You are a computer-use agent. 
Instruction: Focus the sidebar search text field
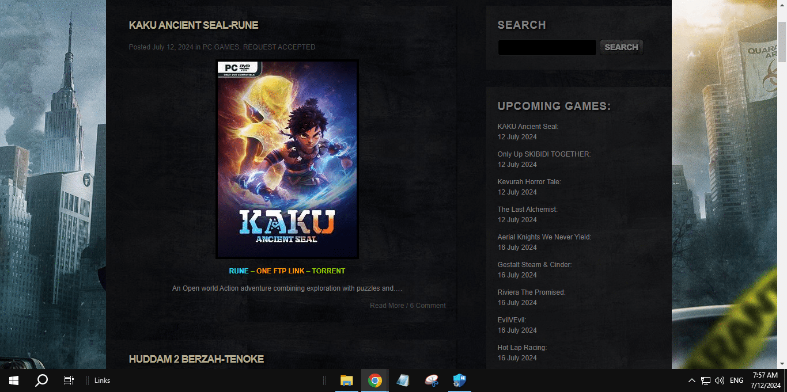547,47
